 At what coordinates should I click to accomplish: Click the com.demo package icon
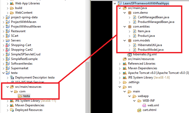coord(130,13)
